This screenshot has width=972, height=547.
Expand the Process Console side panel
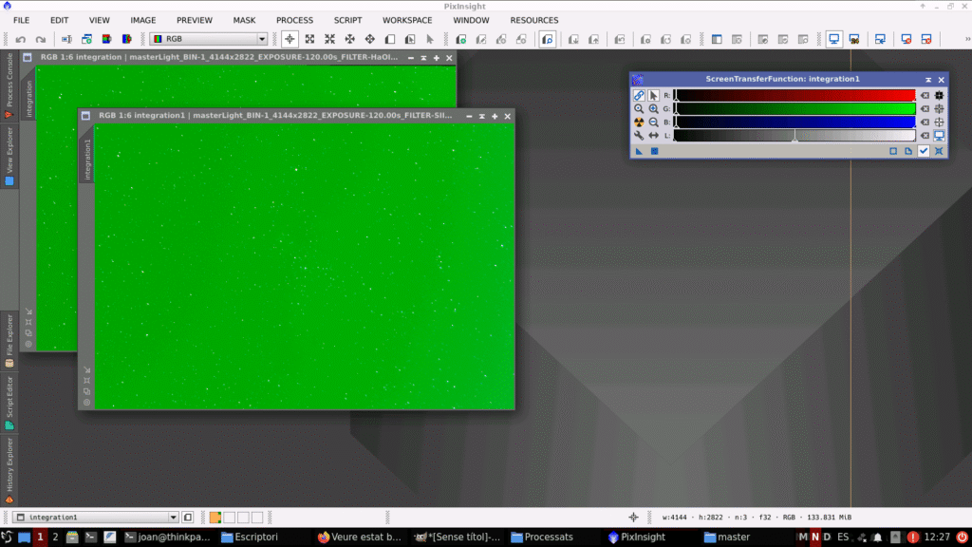[x=9, y=85]
